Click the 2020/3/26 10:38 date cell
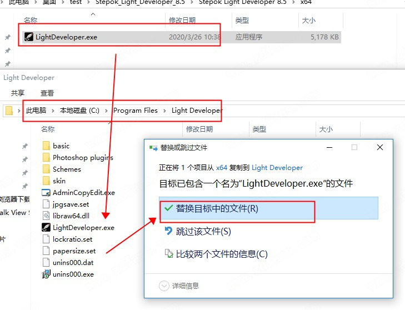Viewport: 405px width, 310px height. tap(195, 37)
